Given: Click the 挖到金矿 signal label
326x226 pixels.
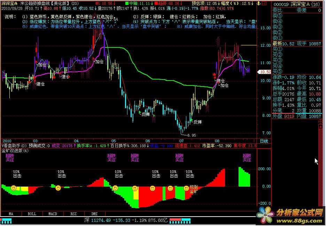Looking at the screenshot, I should pos(194,189).
